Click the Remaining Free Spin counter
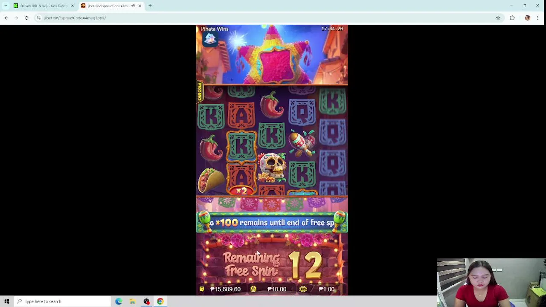The height and width of the screenshot is (307, 546). [272, 264]
